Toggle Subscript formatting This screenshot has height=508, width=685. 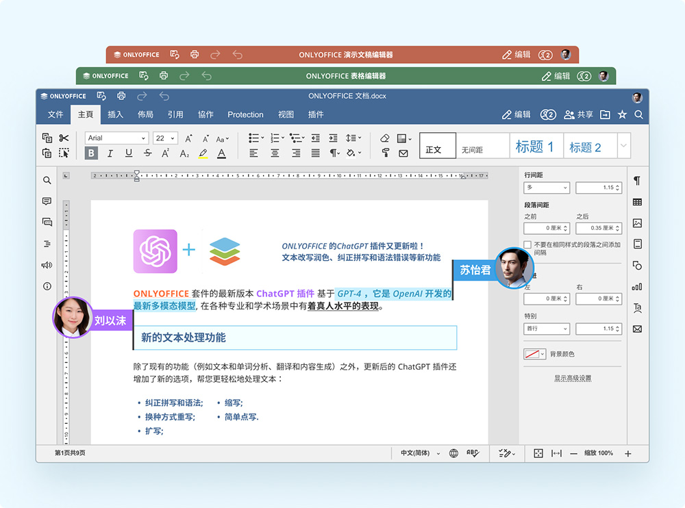pyautogui.click(x=184, y=153)
